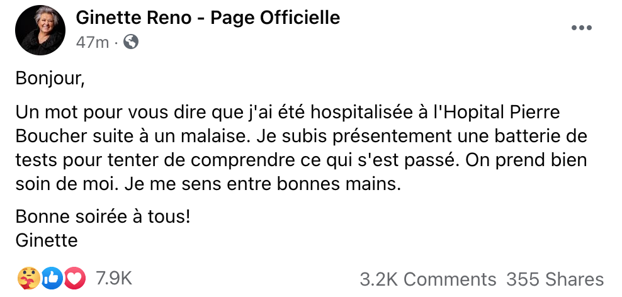Click the words "ce qui s'est passé"
Viewport: 622px width, 297px height.
(400, 160)
